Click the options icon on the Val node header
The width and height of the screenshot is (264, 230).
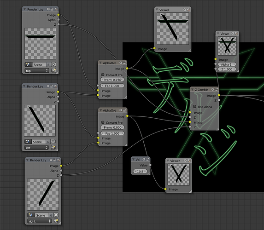(x=147, y=159)
